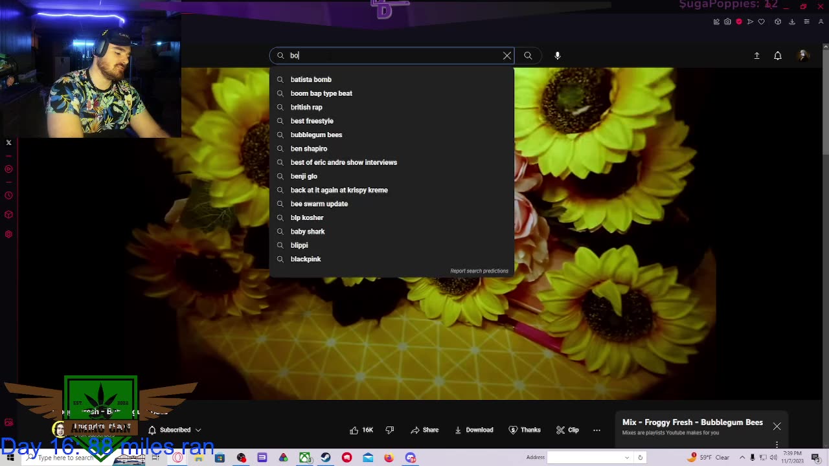This screenshot has height=466, width=829.
Task: Open the Windows Start menu
Action: pyautogui.click(x=10, y=458)
